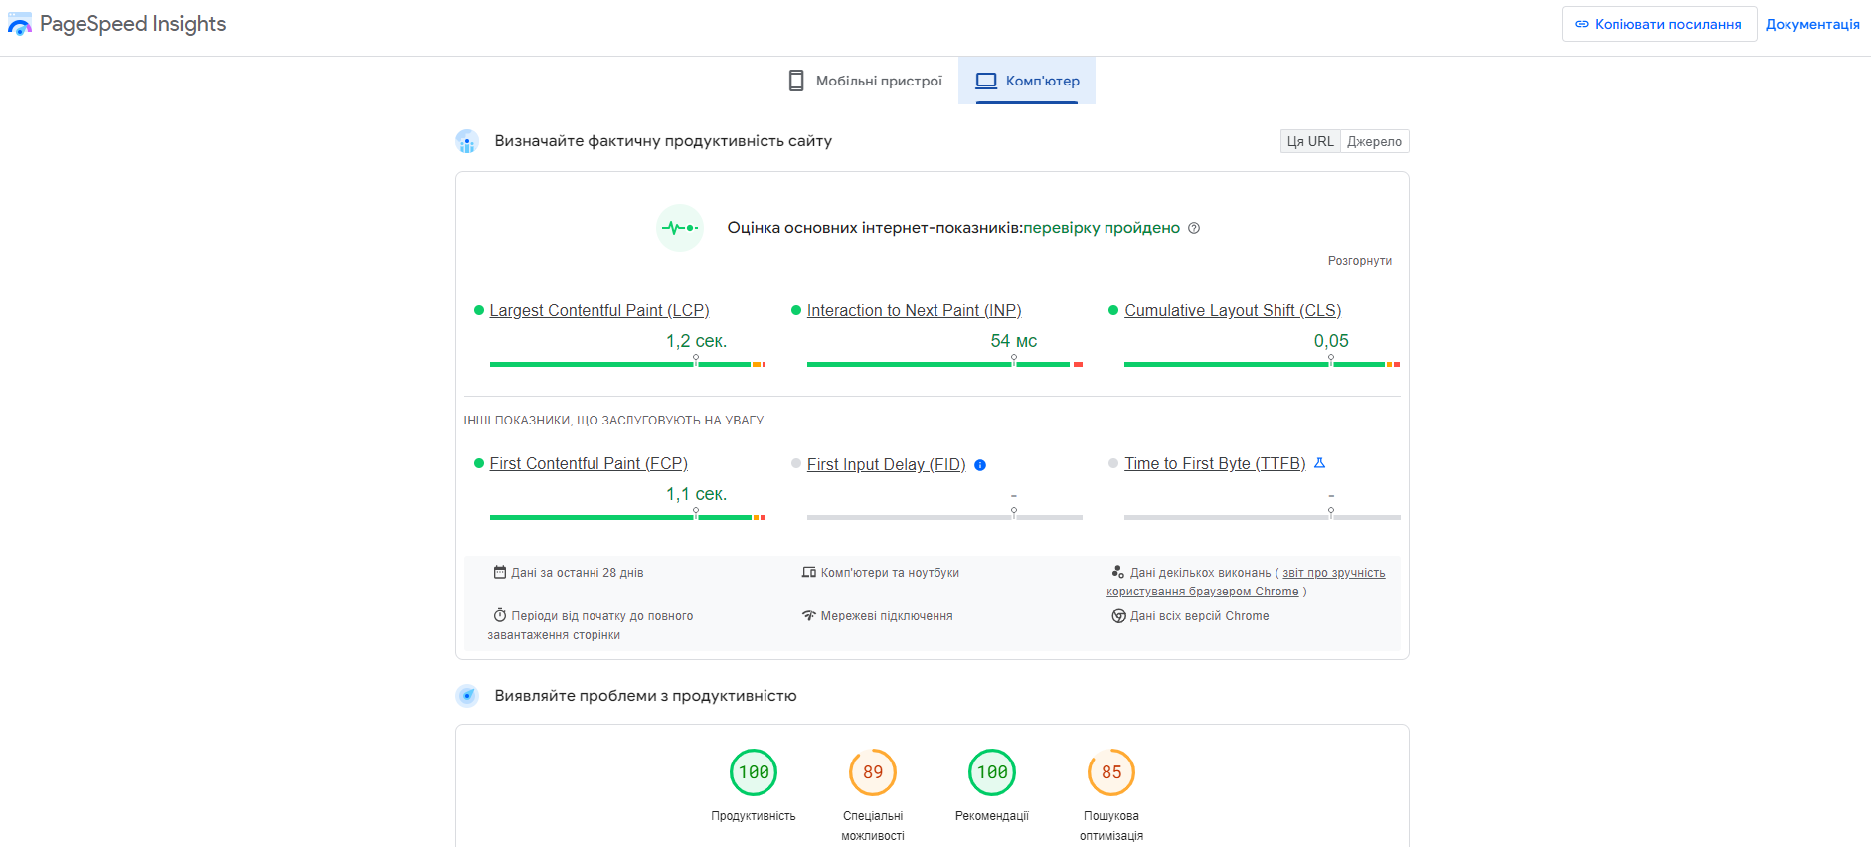Click the link icon beside Копіювати посилання

coord(1582,24)
